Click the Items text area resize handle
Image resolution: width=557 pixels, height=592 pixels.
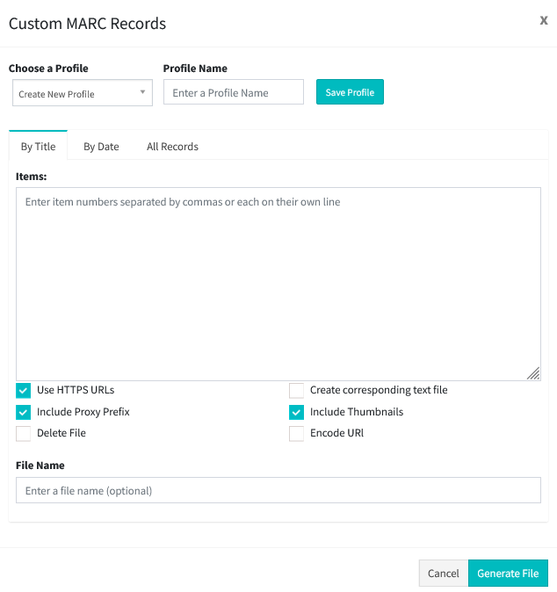(x=533, y=373)
